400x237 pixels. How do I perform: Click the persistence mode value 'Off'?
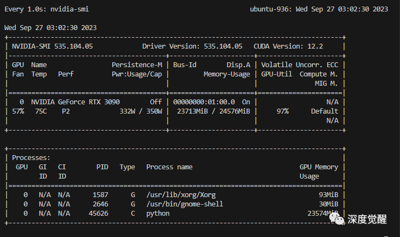tap(156, 102)
